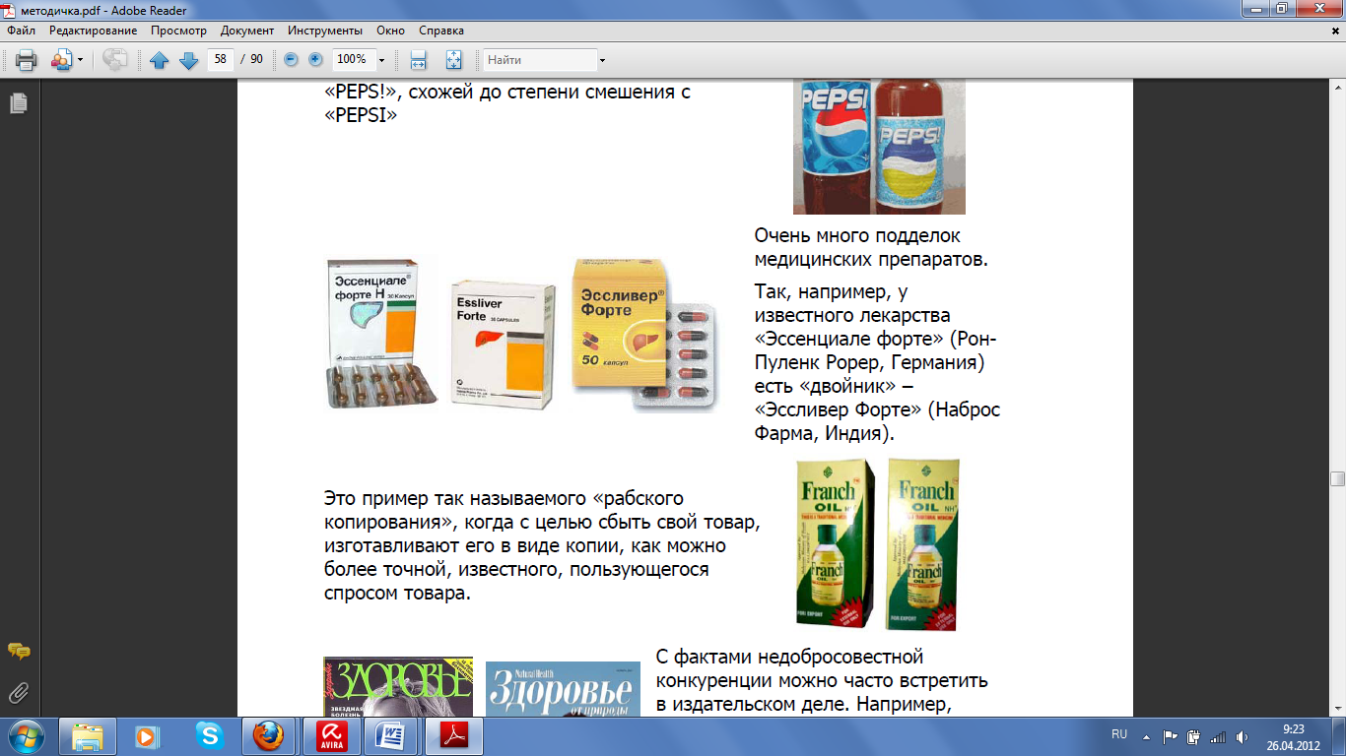Open the zoom percentage dropdown arrow
The height and width of the screenshot is (756, 1346).
381,60
